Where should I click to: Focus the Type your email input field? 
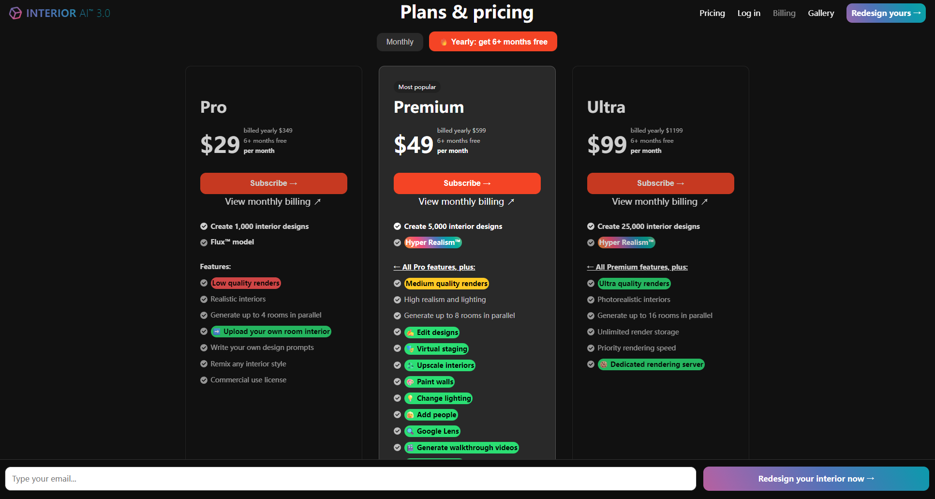pyautogui.click(x=350, y=479)
